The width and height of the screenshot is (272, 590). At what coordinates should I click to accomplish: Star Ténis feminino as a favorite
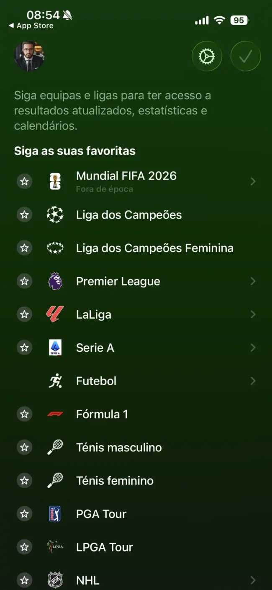24,480
